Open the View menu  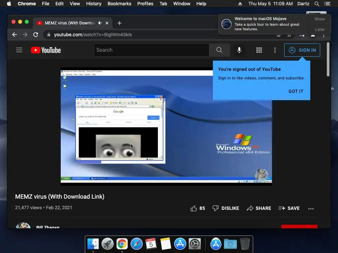[75, 4]
